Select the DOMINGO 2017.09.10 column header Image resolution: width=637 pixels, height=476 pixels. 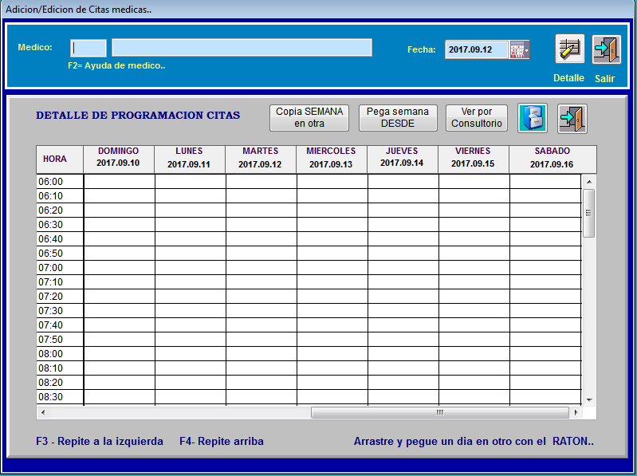click(x=118, y=159)
